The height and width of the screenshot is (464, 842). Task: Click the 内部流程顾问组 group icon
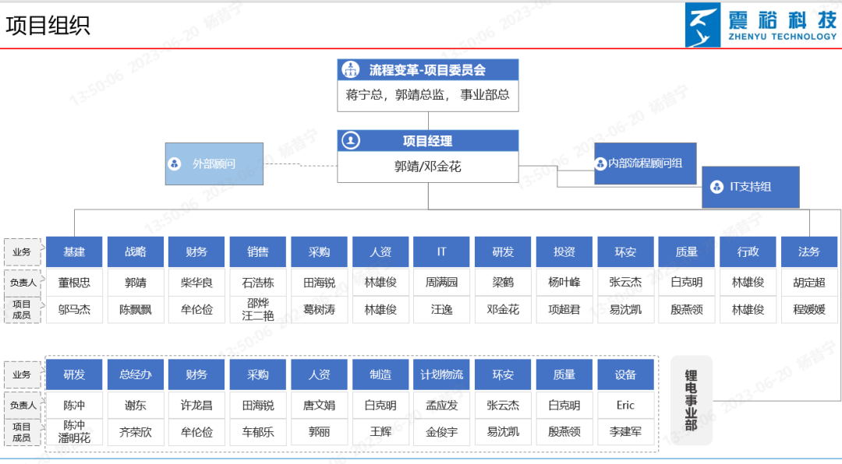[600, 163]
